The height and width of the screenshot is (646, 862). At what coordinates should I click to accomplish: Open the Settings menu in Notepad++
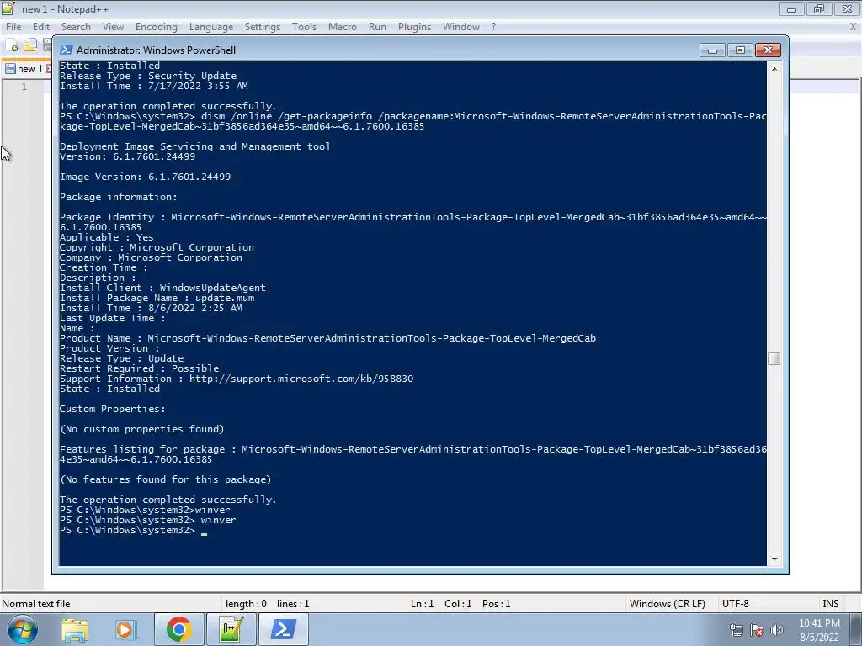point(263,27)
